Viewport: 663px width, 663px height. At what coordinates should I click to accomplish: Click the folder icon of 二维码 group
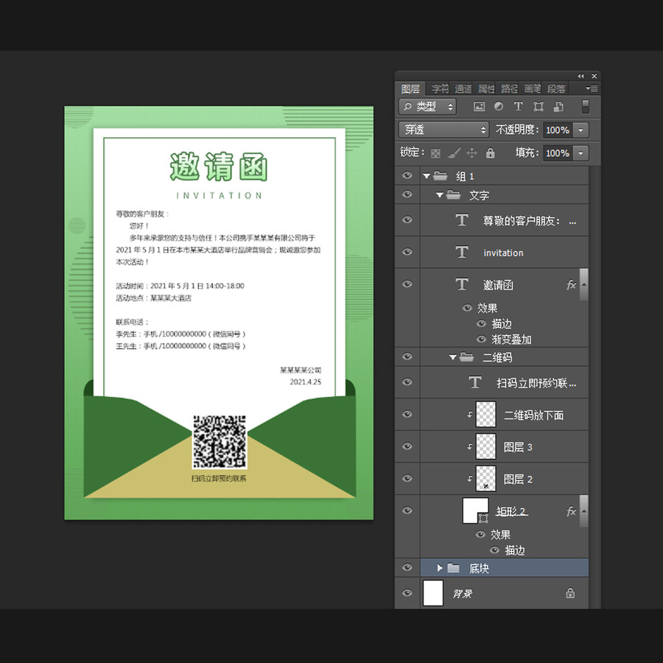click(x=467, y=357)
